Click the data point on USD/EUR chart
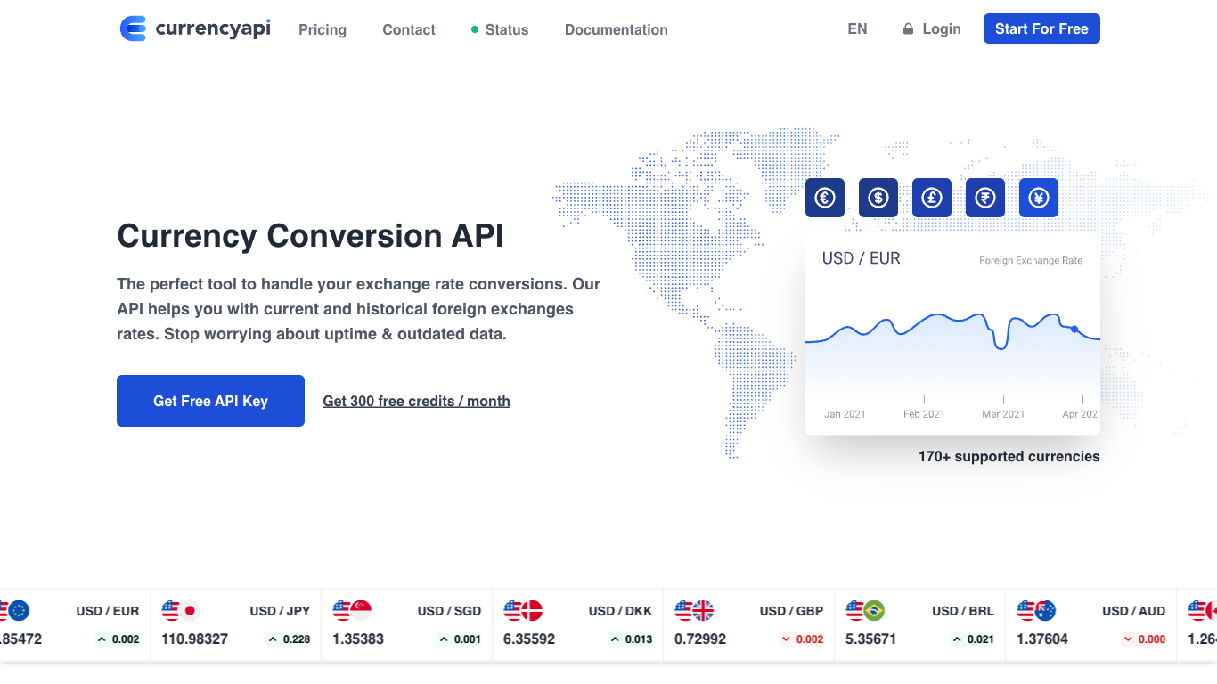The height and width of the screenshot is (684, 1217). point(1074,330)
